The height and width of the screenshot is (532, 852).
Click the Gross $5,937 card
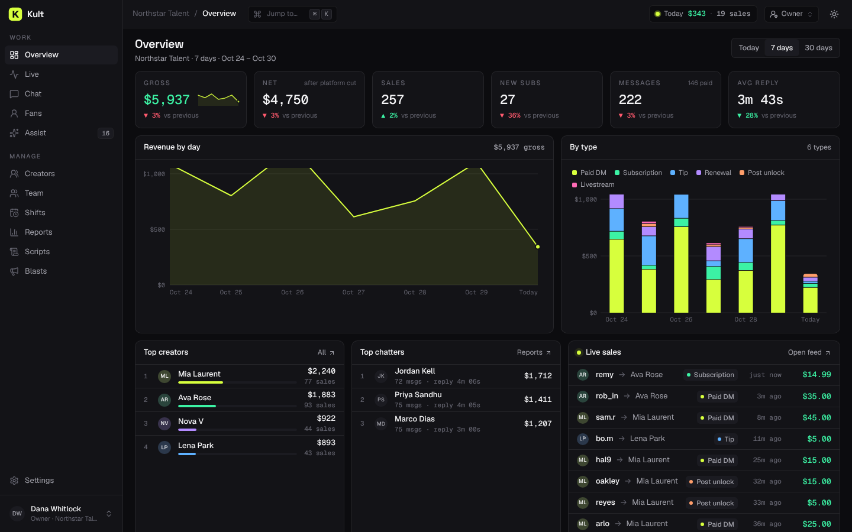click(191, 99)
